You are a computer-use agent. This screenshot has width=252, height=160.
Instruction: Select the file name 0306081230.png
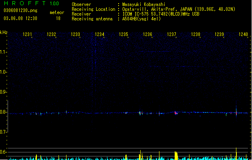(x=20, y=10)
